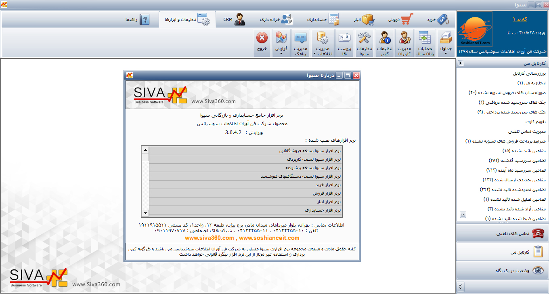Open the کارتابل من panel button
The width and height of the screenshot is (549, 294).
click(x=503, y=252)
